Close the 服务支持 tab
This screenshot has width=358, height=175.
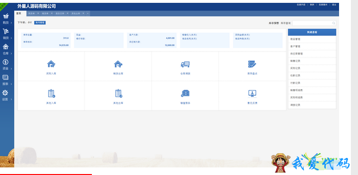point(67,13)
